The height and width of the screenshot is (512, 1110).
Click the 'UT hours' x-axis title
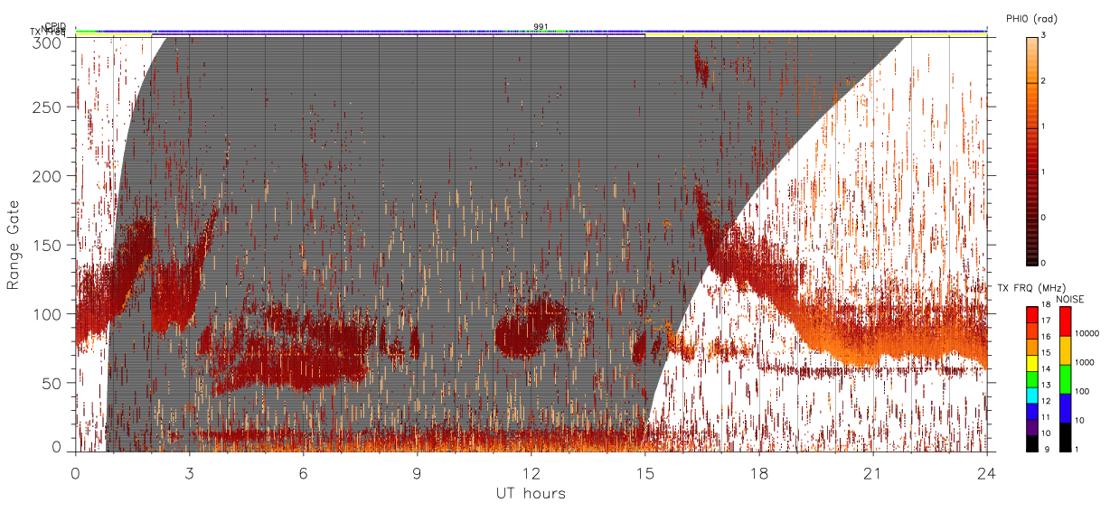coord(531,493)
